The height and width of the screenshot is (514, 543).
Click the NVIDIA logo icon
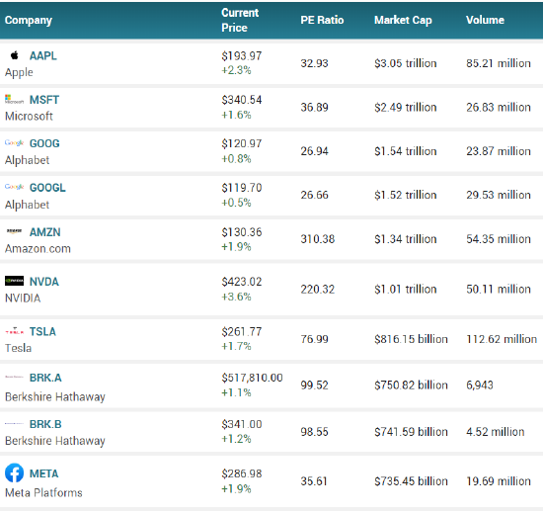[14, 281]
